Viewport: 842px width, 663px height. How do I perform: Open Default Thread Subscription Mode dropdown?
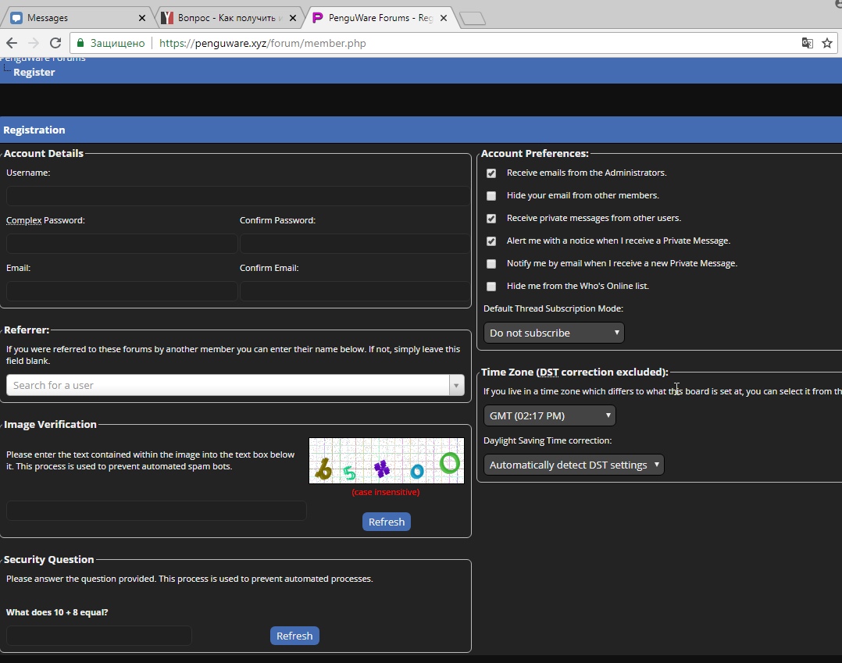(x=554, y=333)
